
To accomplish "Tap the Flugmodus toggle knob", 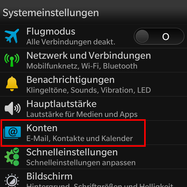I will 142,36.
